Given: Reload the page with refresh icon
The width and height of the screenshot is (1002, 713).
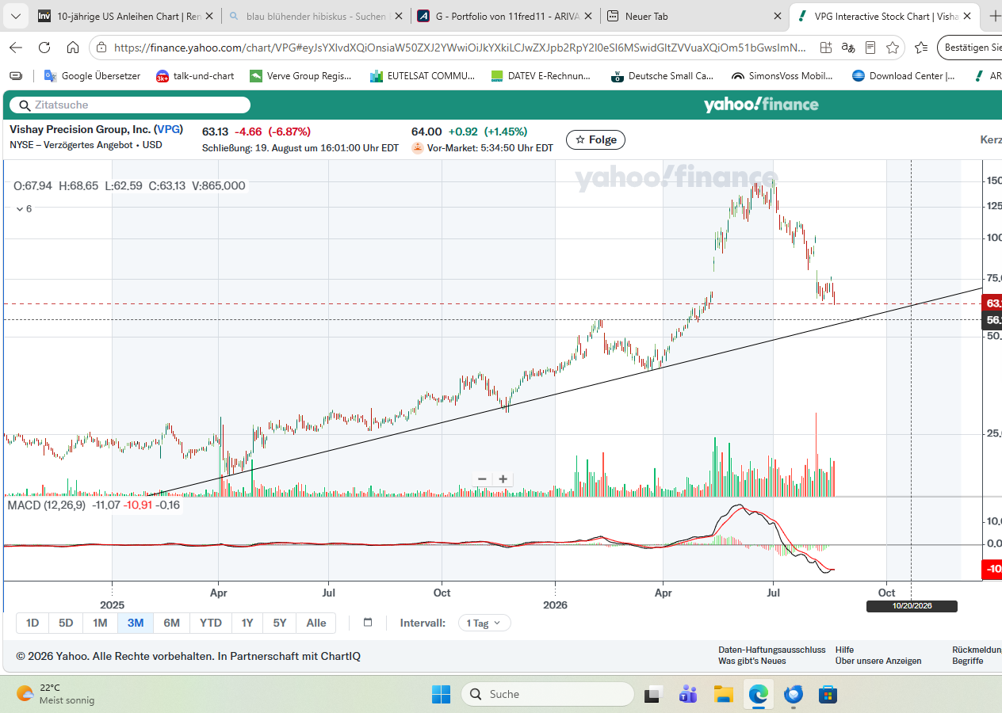Looking at the screenshot, I should (x=44, y=48).
